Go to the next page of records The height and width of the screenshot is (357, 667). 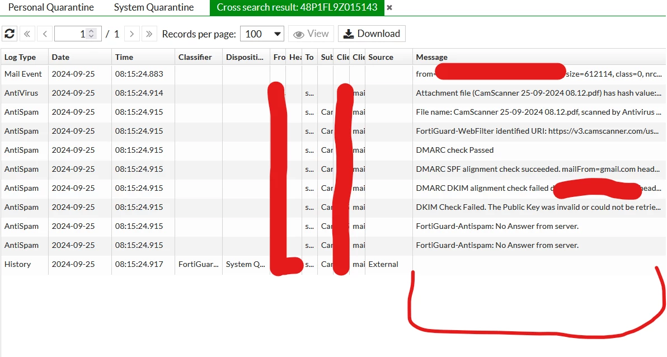(x=132, y=34)
